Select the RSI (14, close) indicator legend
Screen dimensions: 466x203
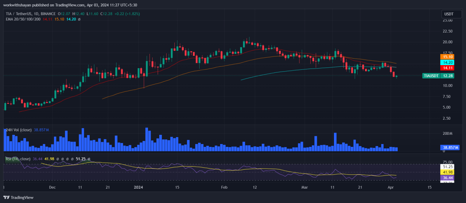click(x=17, y=159)
